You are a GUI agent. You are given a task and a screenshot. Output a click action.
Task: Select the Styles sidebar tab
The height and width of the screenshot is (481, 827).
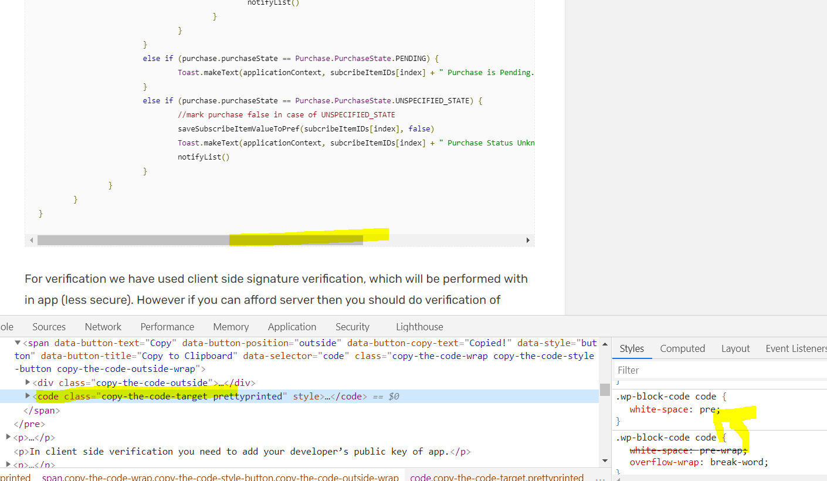coord(632,348)
